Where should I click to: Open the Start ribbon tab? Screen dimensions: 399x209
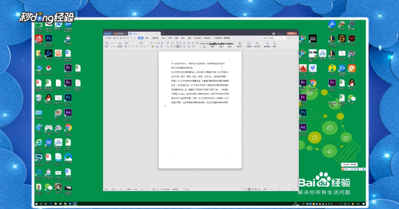click(141, 38)
